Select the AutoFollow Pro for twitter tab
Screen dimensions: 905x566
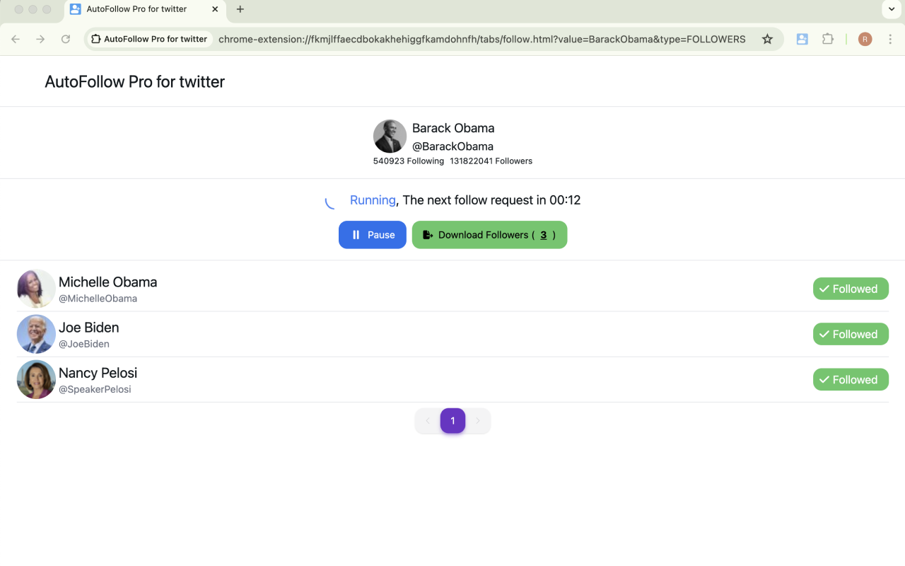(145, 10)
